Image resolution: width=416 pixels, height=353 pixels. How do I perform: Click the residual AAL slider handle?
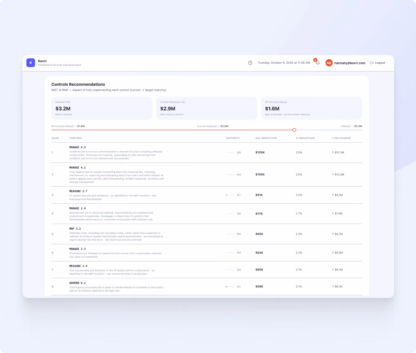pyautogui.click(x=294, y=130)
